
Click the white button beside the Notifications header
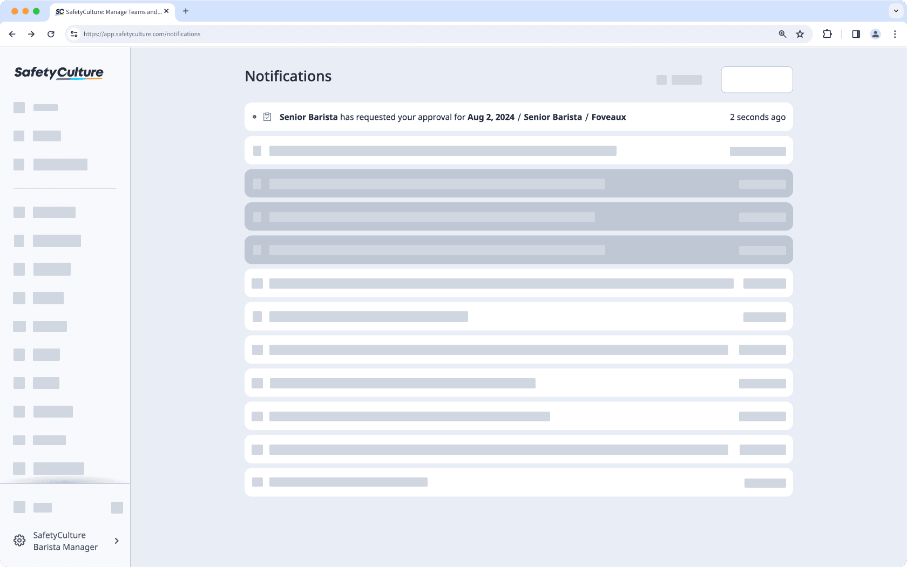coord(756,79)
